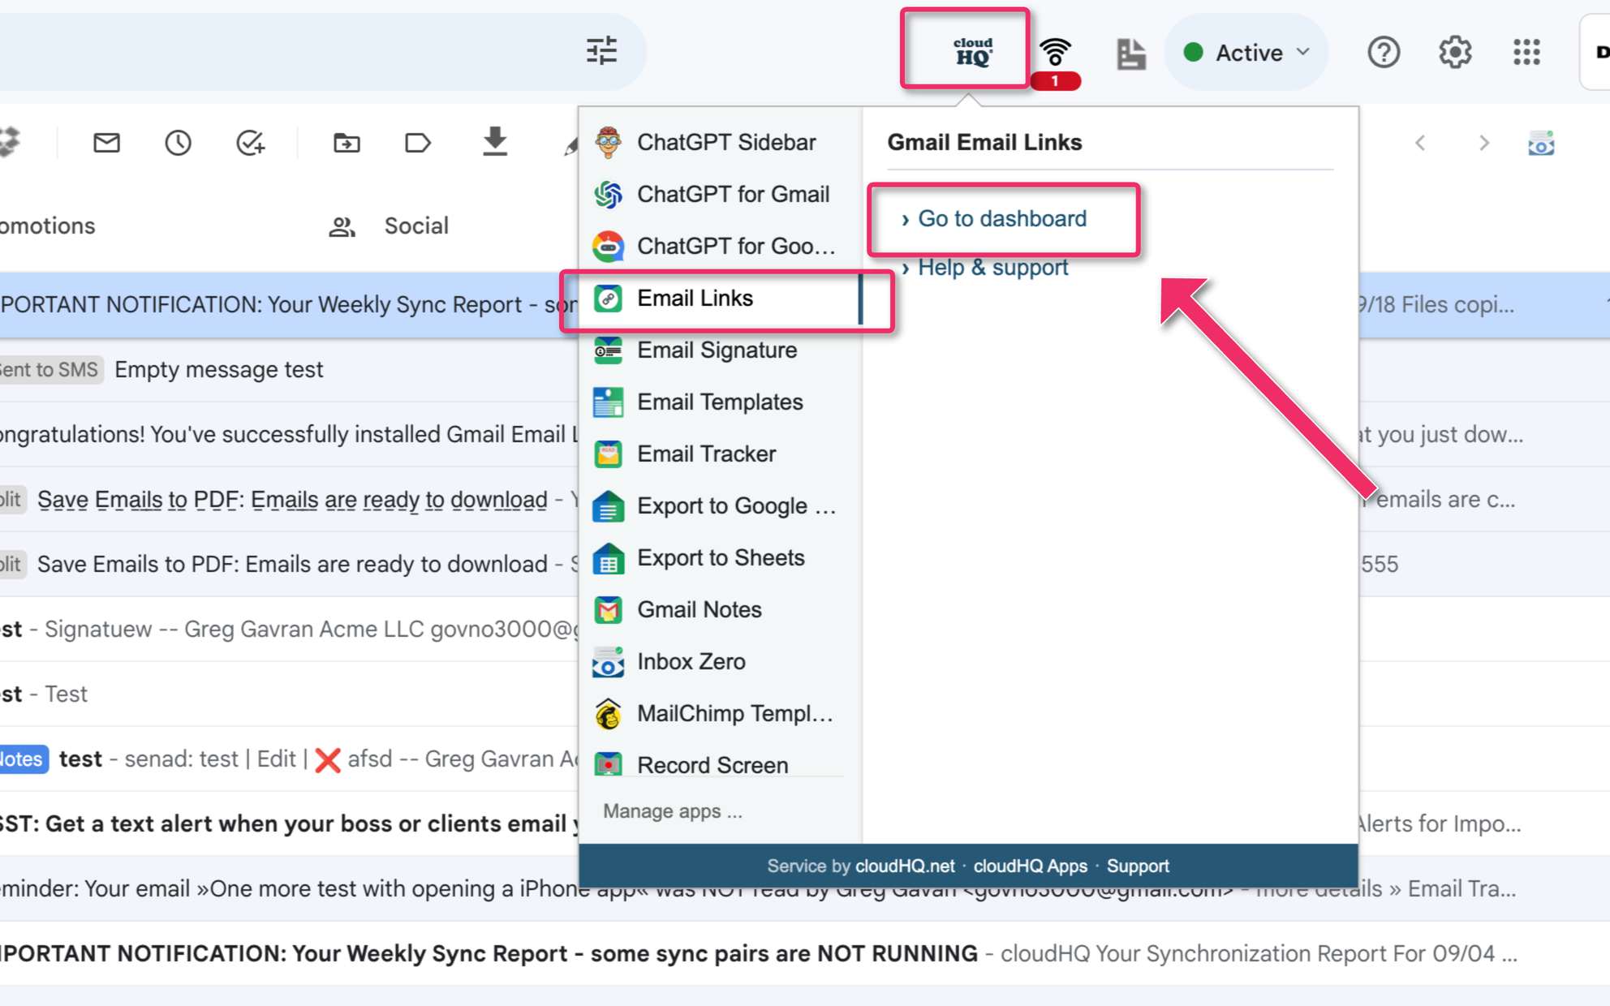Click the Add to Tasks icon

coord(250,144)
